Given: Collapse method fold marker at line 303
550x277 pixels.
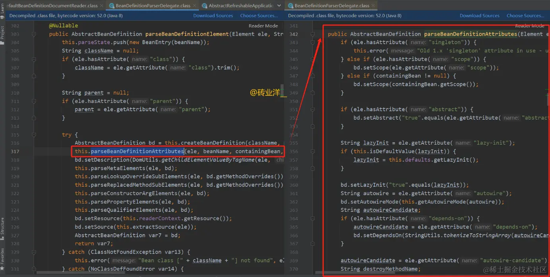Looking at the screenshot, I should (33, 34).
